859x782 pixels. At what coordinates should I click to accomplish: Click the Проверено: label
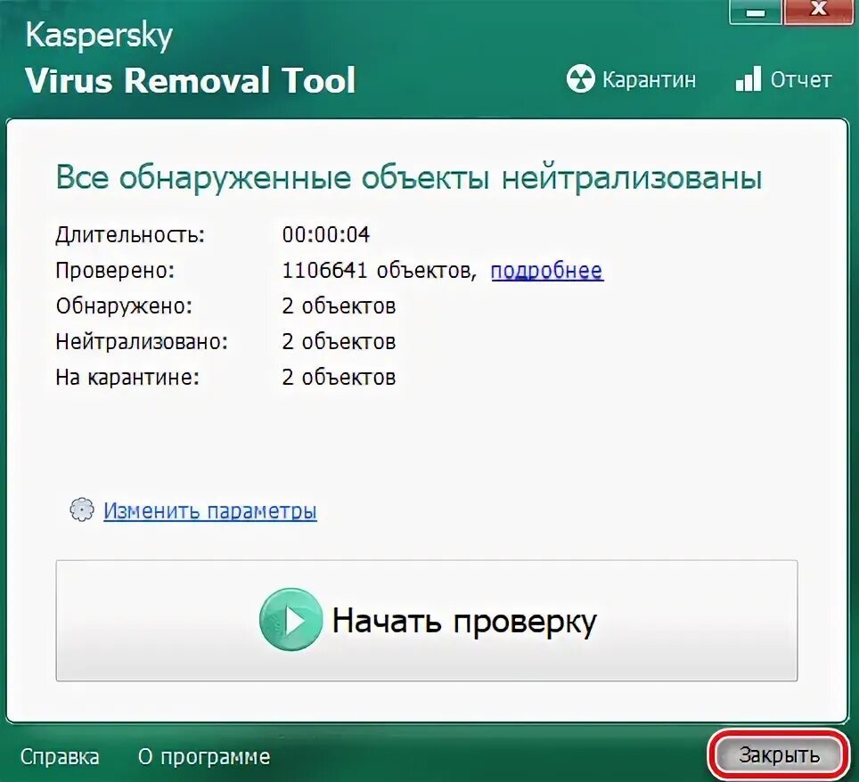coord(115,271)
